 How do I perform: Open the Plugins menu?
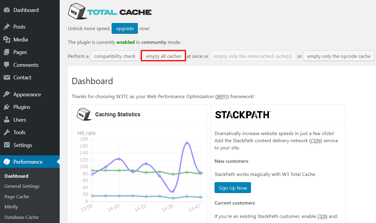(30, 107)
